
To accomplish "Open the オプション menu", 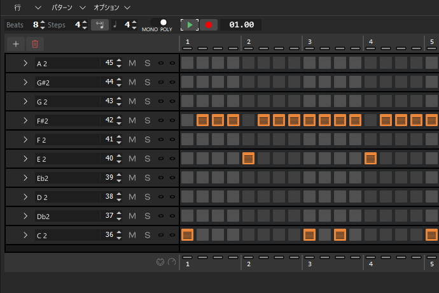I will (112, 8).
